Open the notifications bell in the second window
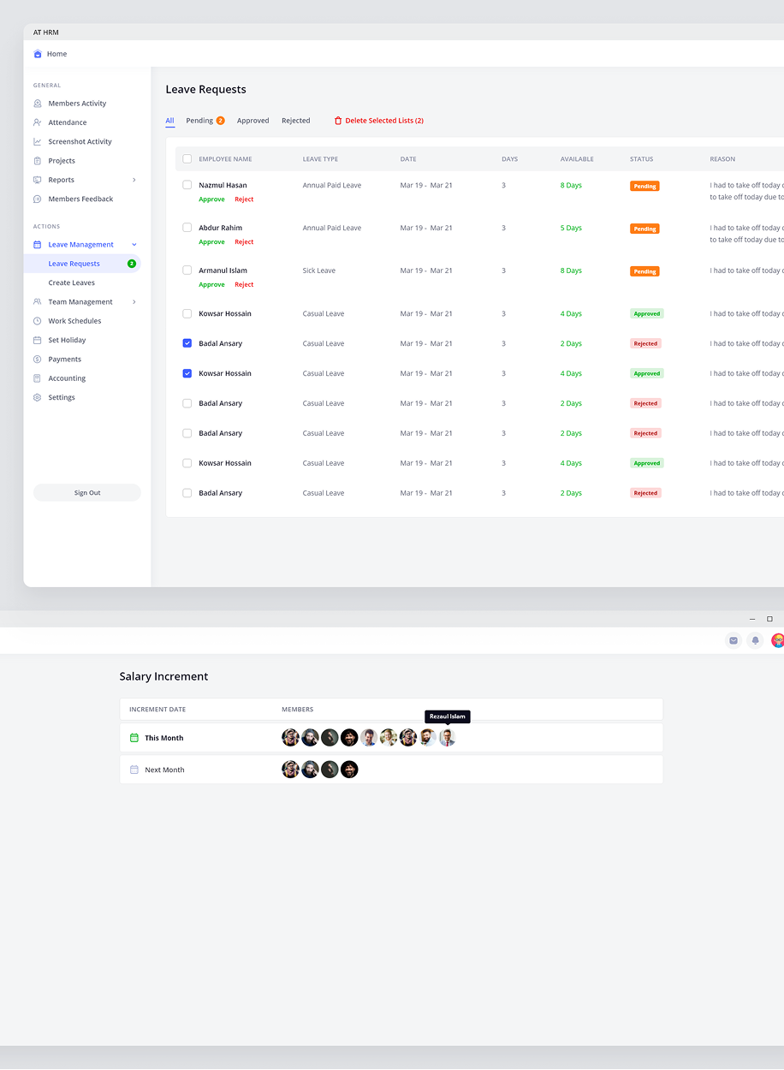The width and height of the screenshot is (784, 1070). pos(756,640)
